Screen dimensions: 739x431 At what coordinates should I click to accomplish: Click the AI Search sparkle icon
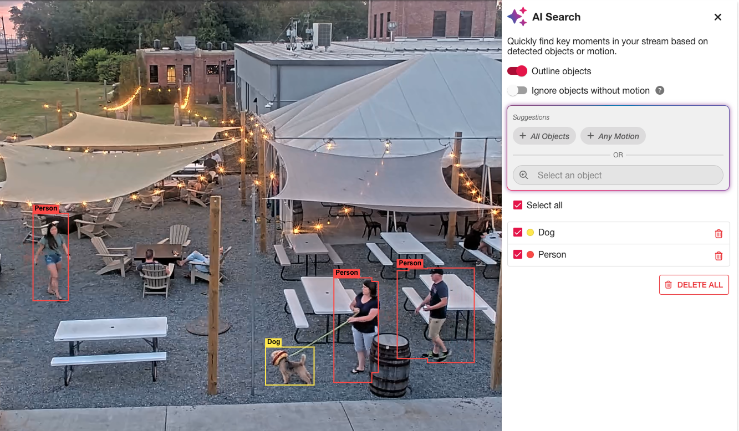pos(517,17)
